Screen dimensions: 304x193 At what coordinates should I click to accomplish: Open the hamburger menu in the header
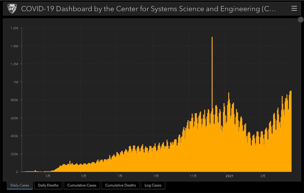(294, 9)
